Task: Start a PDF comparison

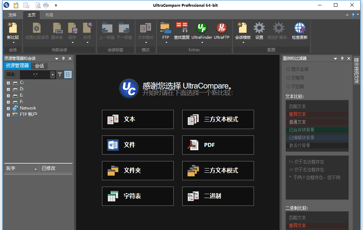Action: (x=218, y=145)
